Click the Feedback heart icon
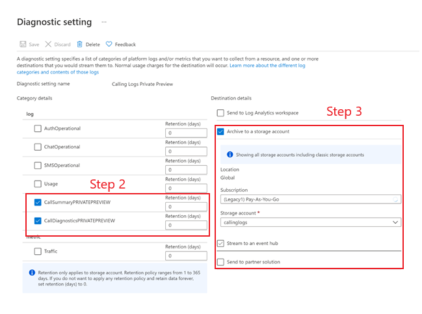The height and width of the screenshot is (314, 422). [x=109, y=44]
